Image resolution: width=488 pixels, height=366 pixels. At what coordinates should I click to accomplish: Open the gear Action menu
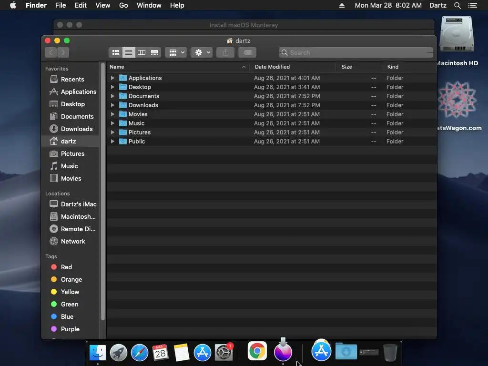[202, 52]
